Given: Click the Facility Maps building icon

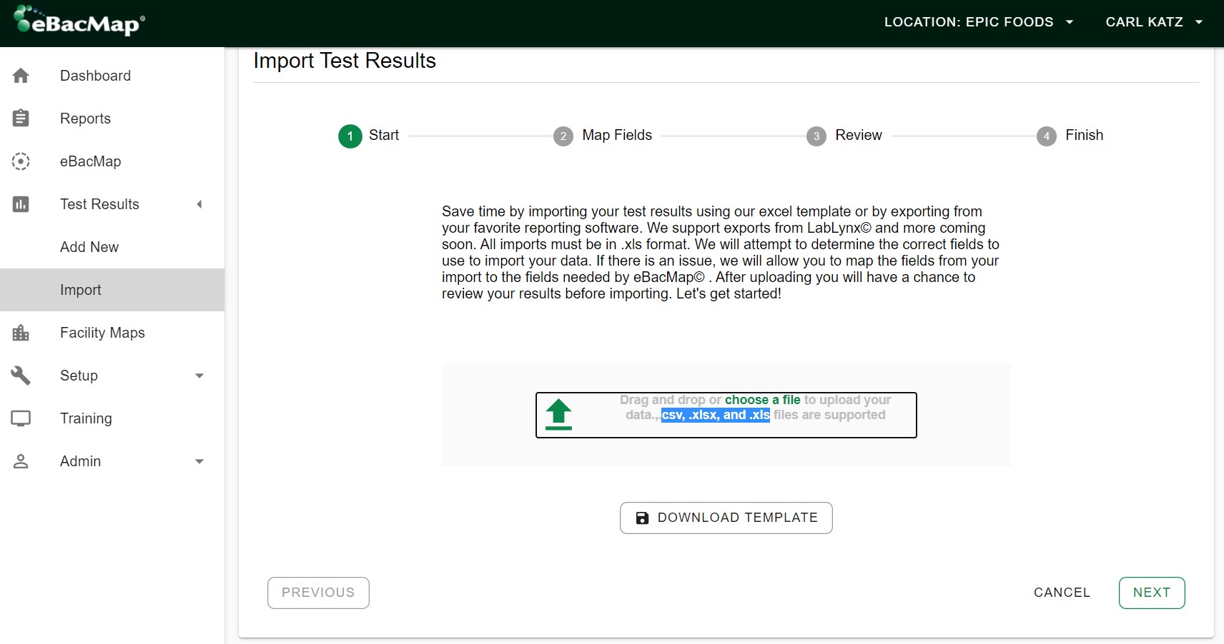Looking at the screenshot, I should pos(21,333).
